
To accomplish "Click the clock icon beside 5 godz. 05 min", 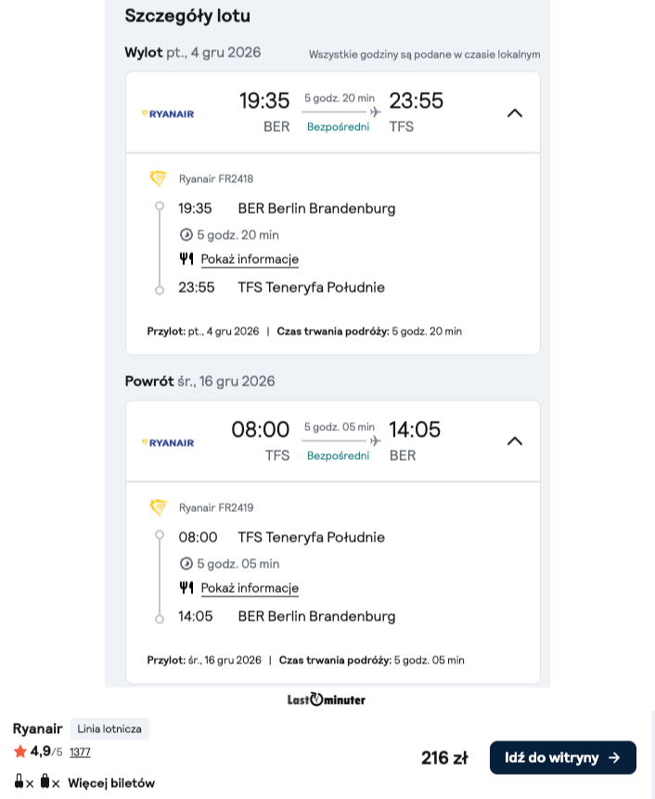I will 186,564.
